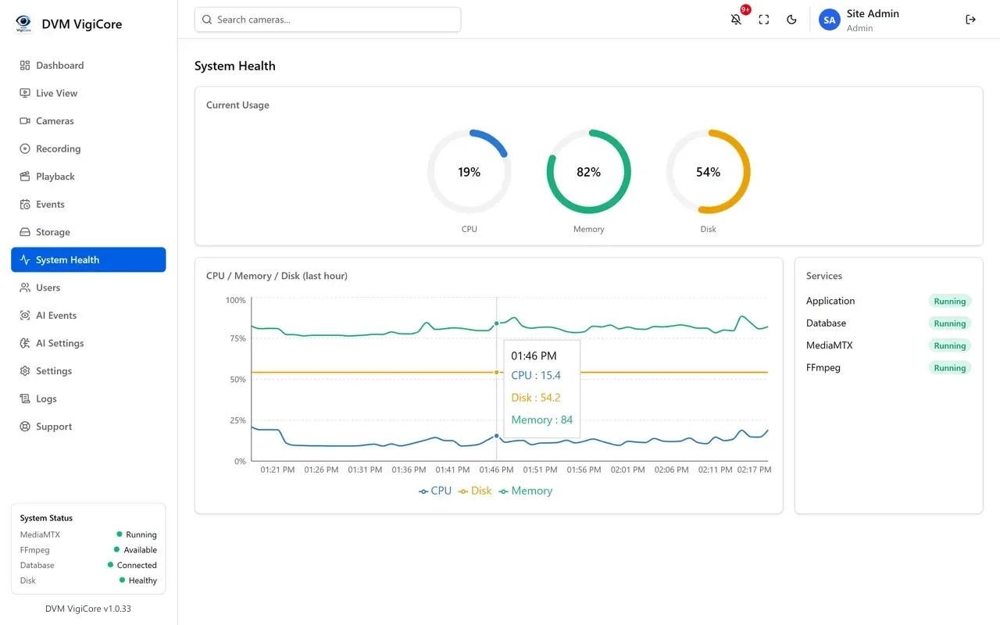Click the Support lifebuoy icon
This screenshot has width=1000, height=625.
[25, 427]
